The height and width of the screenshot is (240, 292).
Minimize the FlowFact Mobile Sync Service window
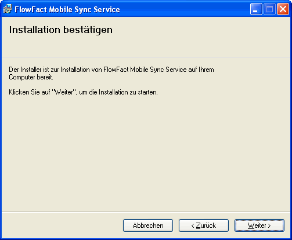pyautogui.click(x=256, y=9)
